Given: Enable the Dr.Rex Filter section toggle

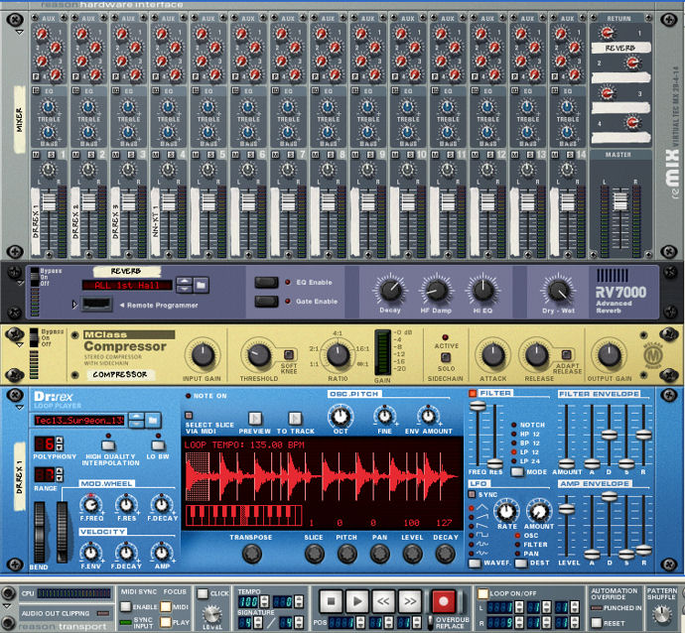Looking at the screenshot, I should (x=473, y=393).
